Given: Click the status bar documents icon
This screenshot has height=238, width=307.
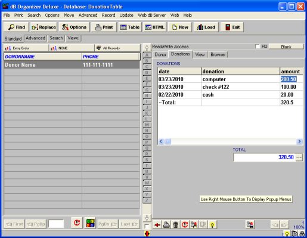Looking at the screenshot, I should tap(294, 234).
